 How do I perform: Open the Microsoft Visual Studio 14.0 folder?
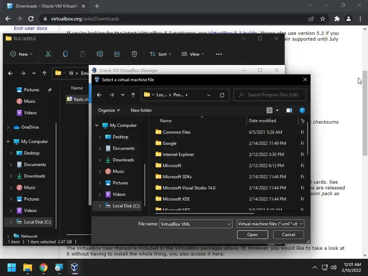tap(189, 188)
